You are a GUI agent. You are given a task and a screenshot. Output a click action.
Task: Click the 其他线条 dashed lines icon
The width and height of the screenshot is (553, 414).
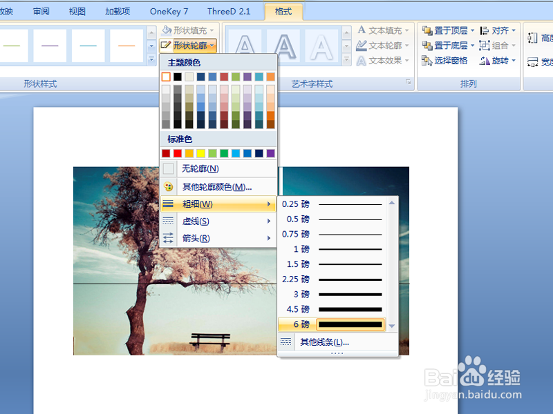click(285, 342)
